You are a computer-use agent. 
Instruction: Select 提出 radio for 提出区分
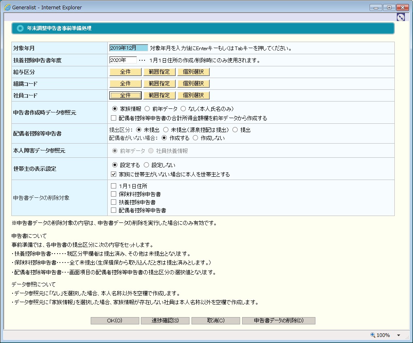(235, 130)
